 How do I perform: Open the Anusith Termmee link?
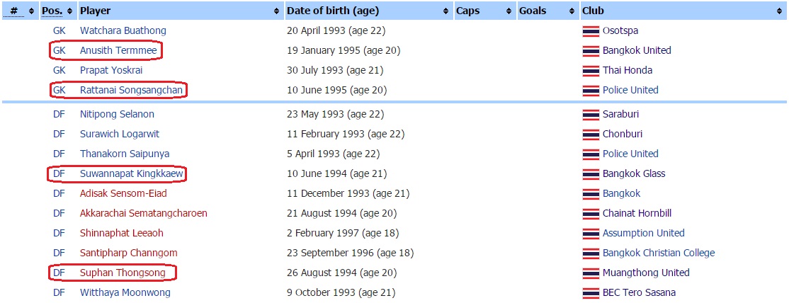click(118, 51)
